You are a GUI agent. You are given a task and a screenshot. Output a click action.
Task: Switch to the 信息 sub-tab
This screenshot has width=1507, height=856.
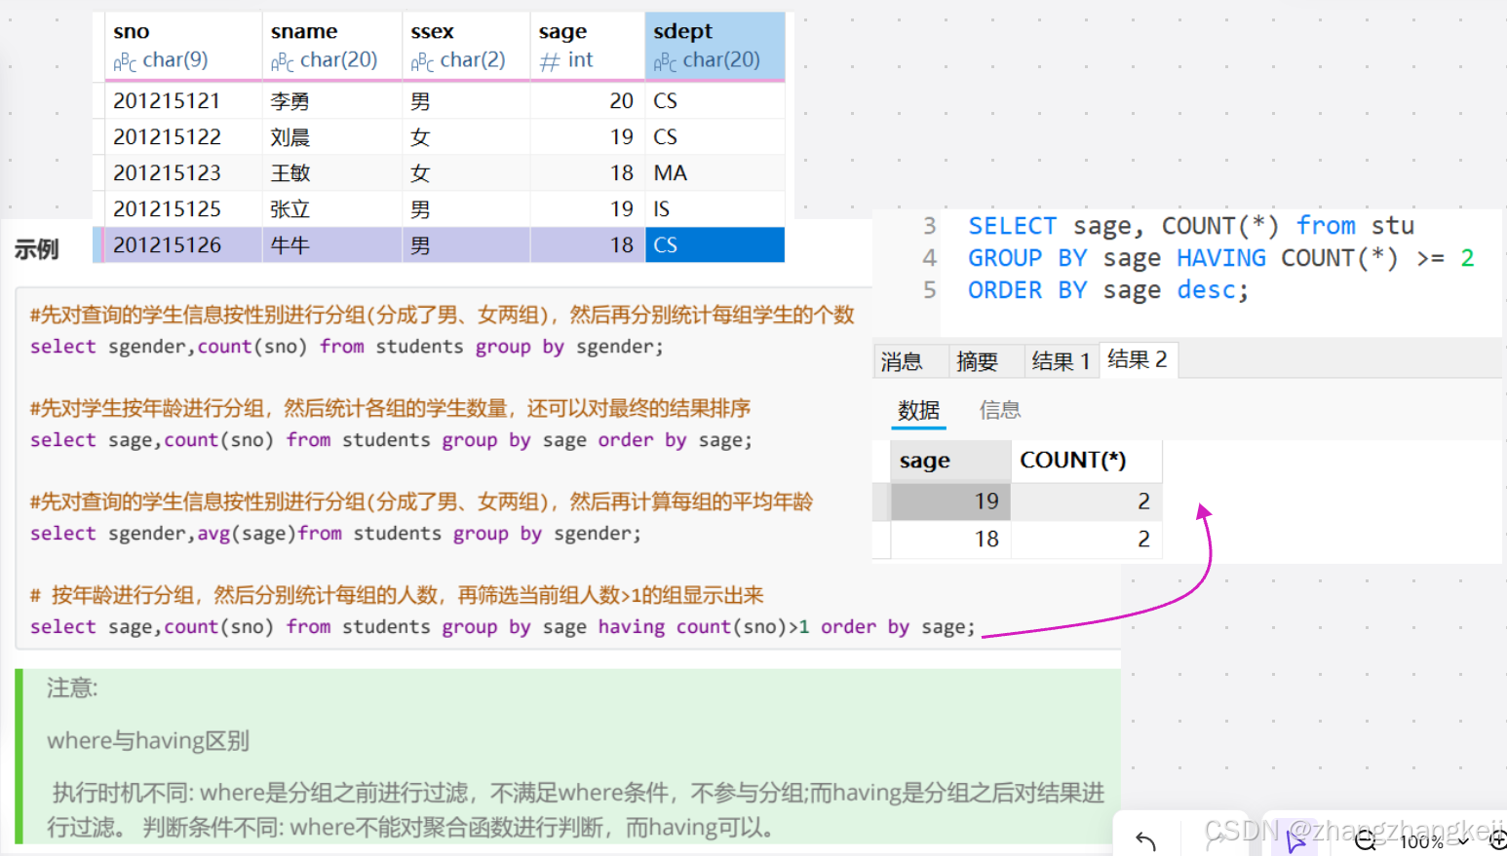[999, 410]
